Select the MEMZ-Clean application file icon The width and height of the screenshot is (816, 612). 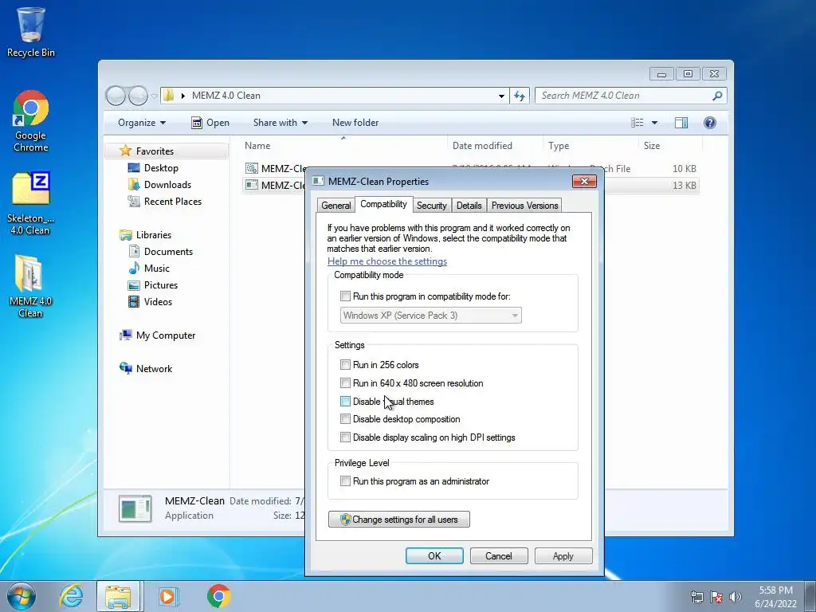[252, 185]
